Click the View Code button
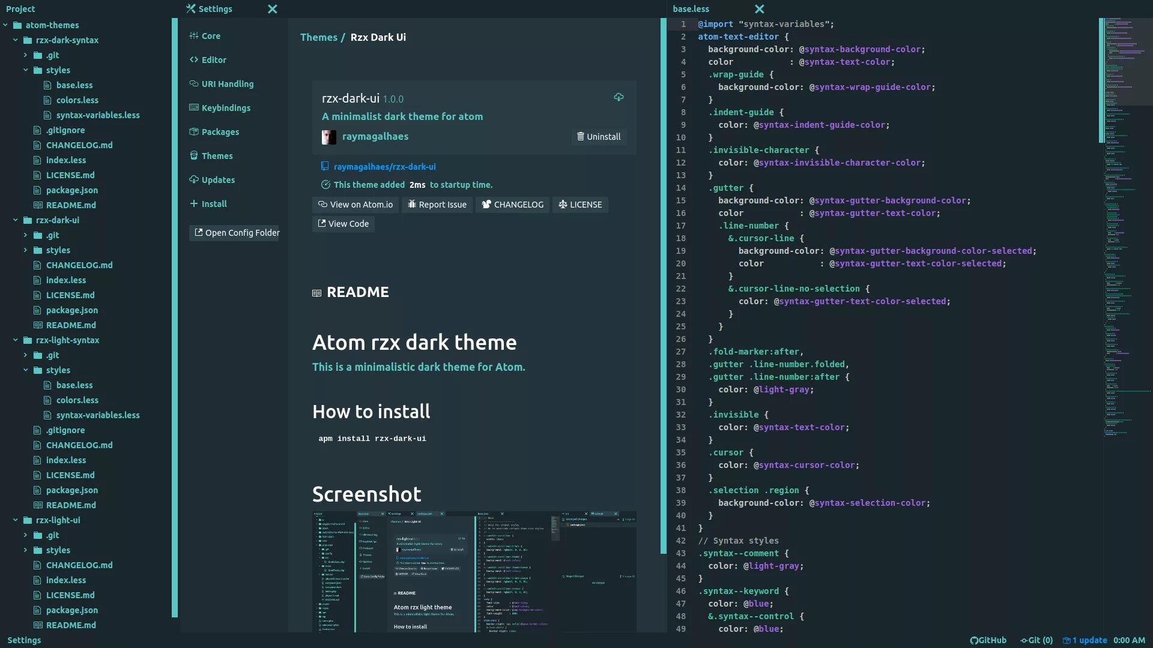 pyautogui.click(x=343, y=224)
